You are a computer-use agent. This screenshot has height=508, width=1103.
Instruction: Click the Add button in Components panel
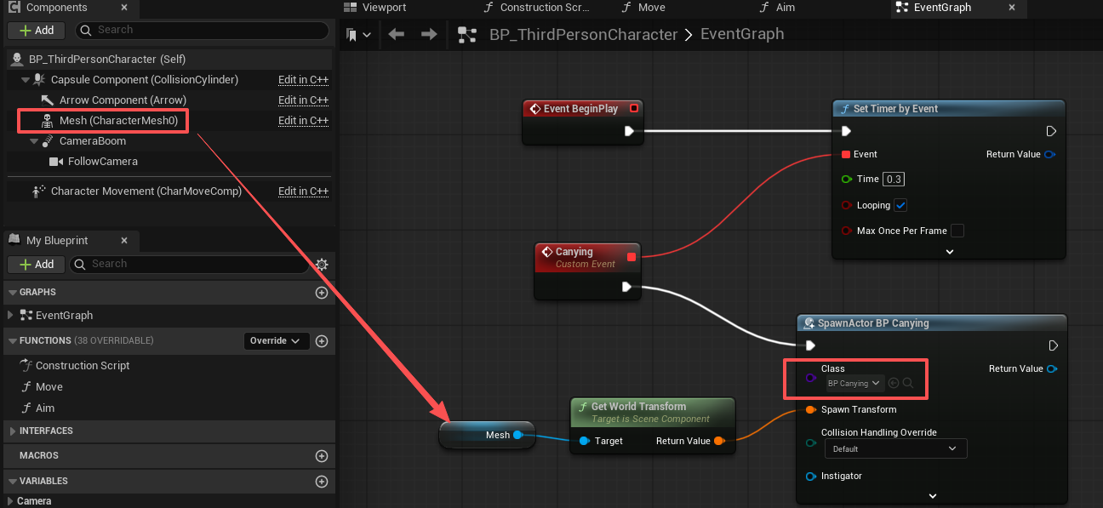[37, 30]
